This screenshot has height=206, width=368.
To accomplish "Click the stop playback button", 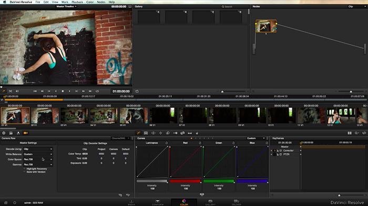I will [x=63, y=91].
